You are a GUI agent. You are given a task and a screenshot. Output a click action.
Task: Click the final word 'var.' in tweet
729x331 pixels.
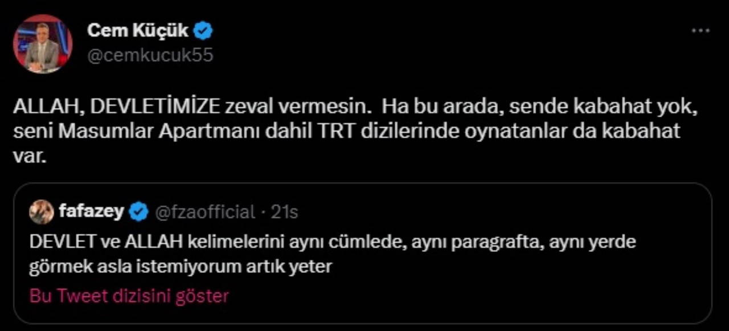click(29, 156)
